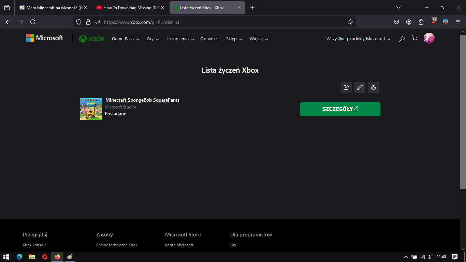Viewport: 466px width, 262px height.
Task: Open Minecraft SpongeBob SquarePants link
Action: (142, 100)
